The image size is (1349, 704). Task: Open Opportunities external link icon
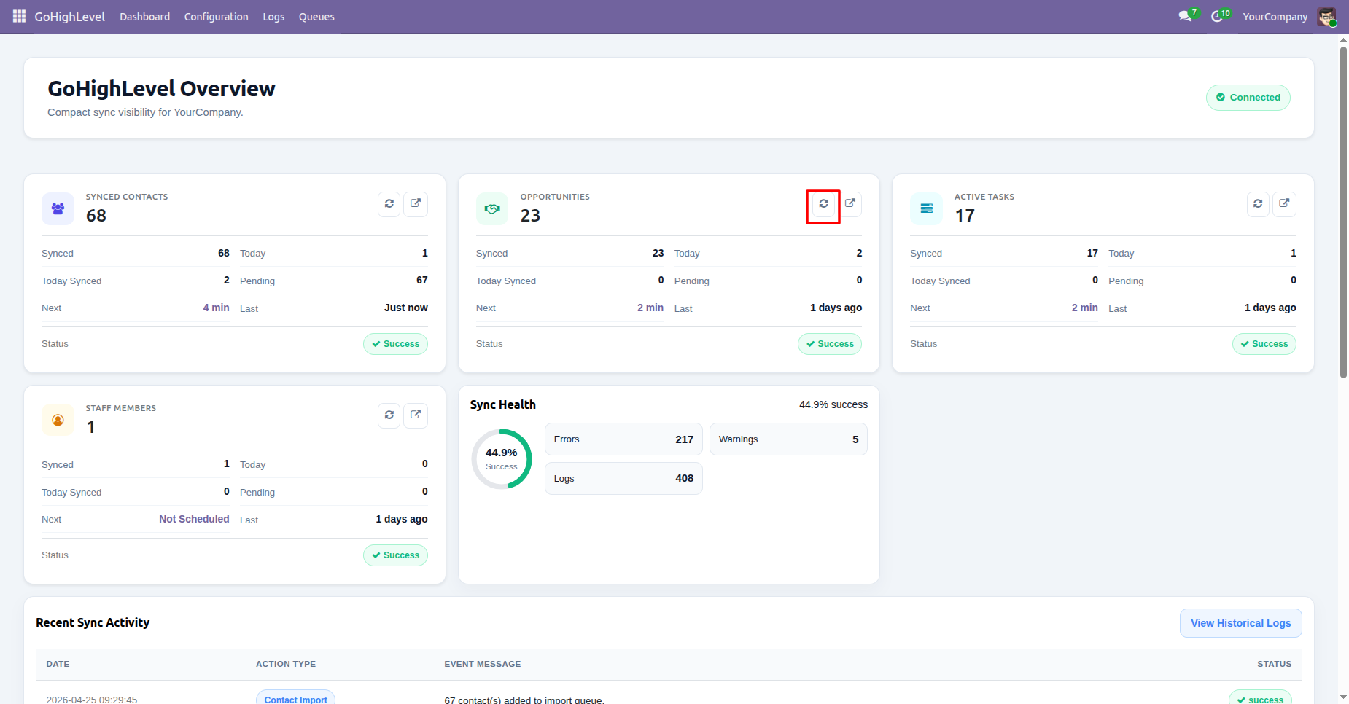(850, 204)
